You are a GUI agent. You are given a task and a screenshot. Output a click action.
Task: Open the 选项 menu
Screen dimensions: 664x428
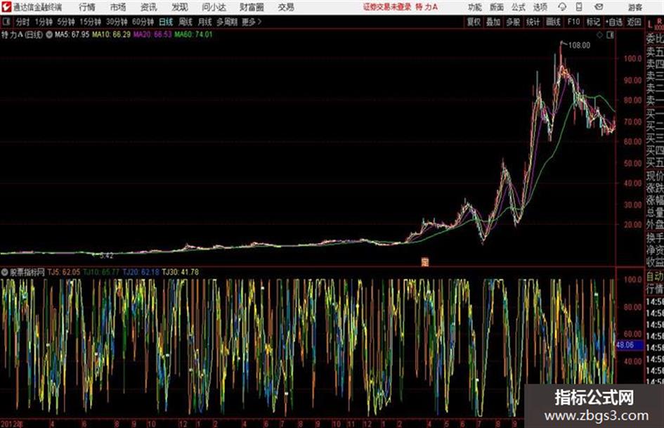click(x=540, y=7)
